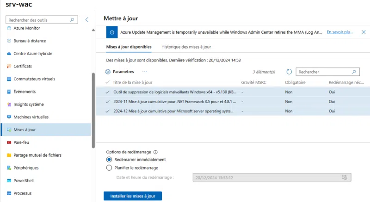
Task: Click the restart date and time field
Action: click(x=272, y=177)
